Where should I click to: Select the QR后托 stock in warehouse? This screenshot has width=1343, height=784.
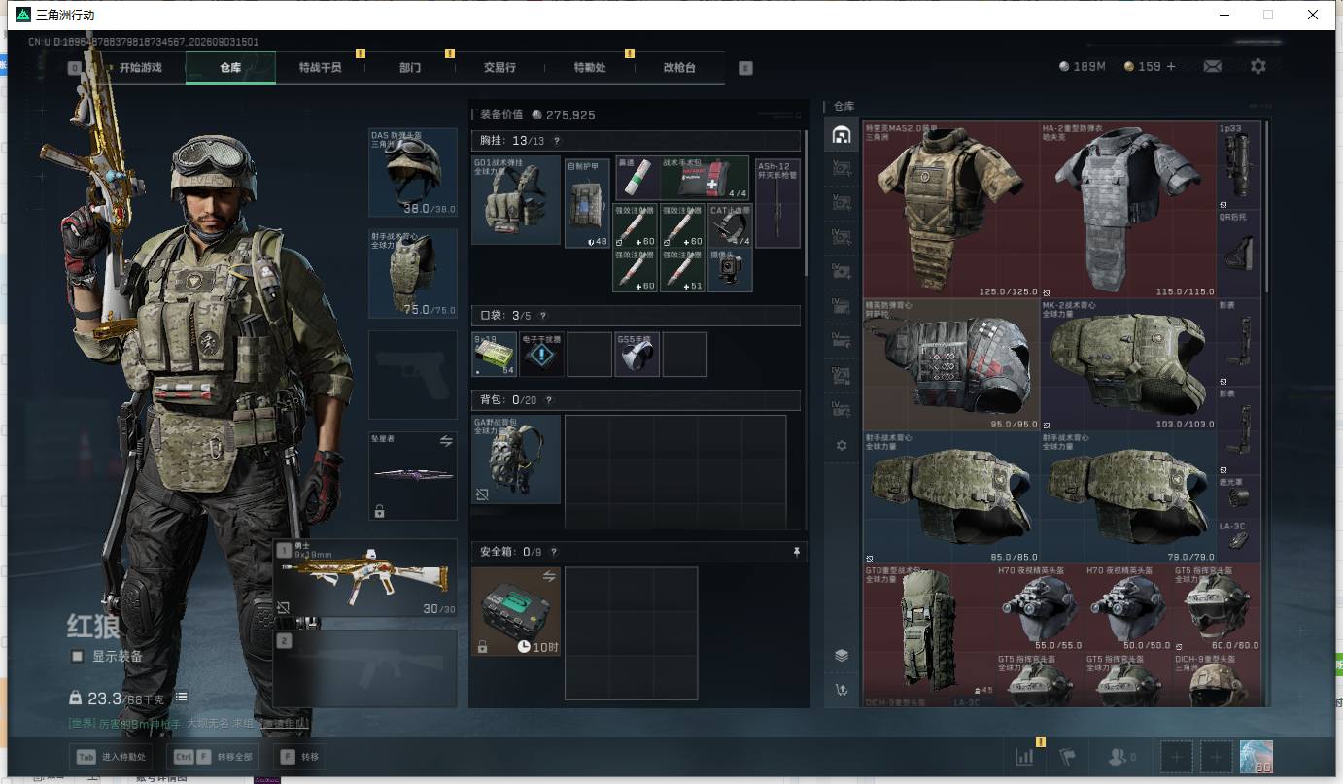pos(1239,254)
